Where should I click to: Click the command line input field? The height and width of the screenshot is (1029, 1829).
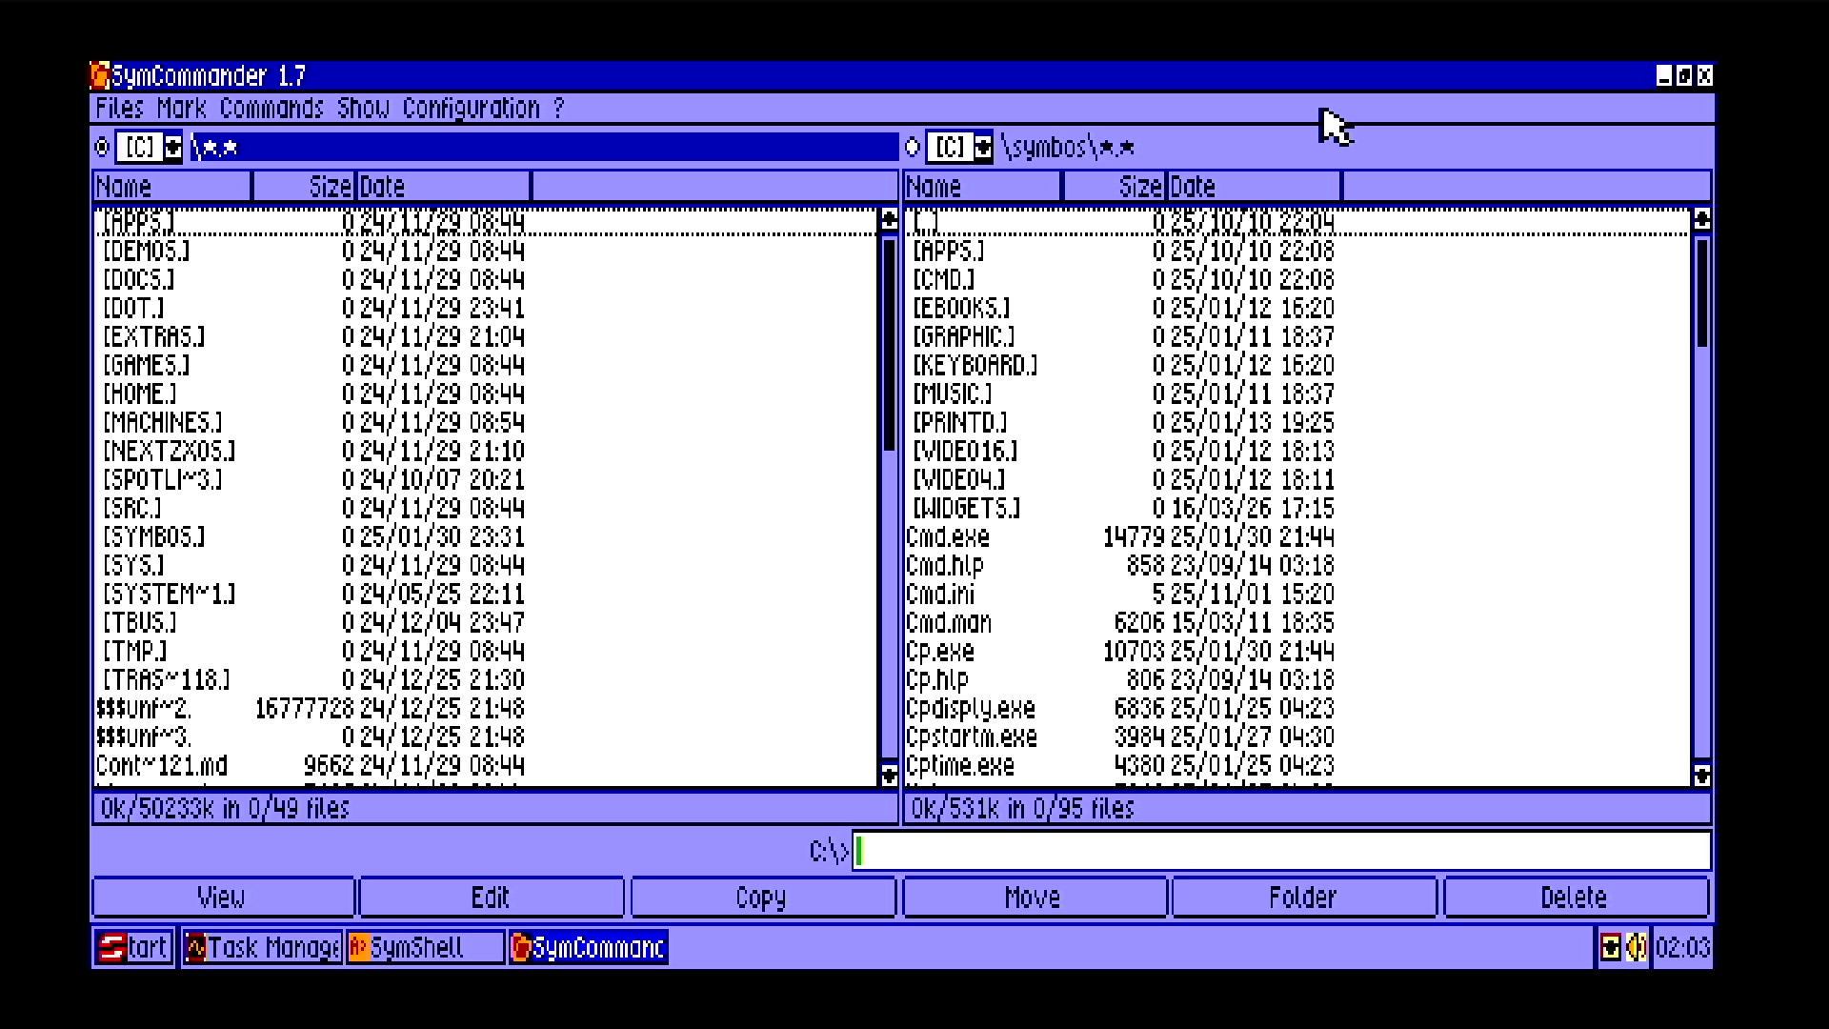click(1281, 851)
